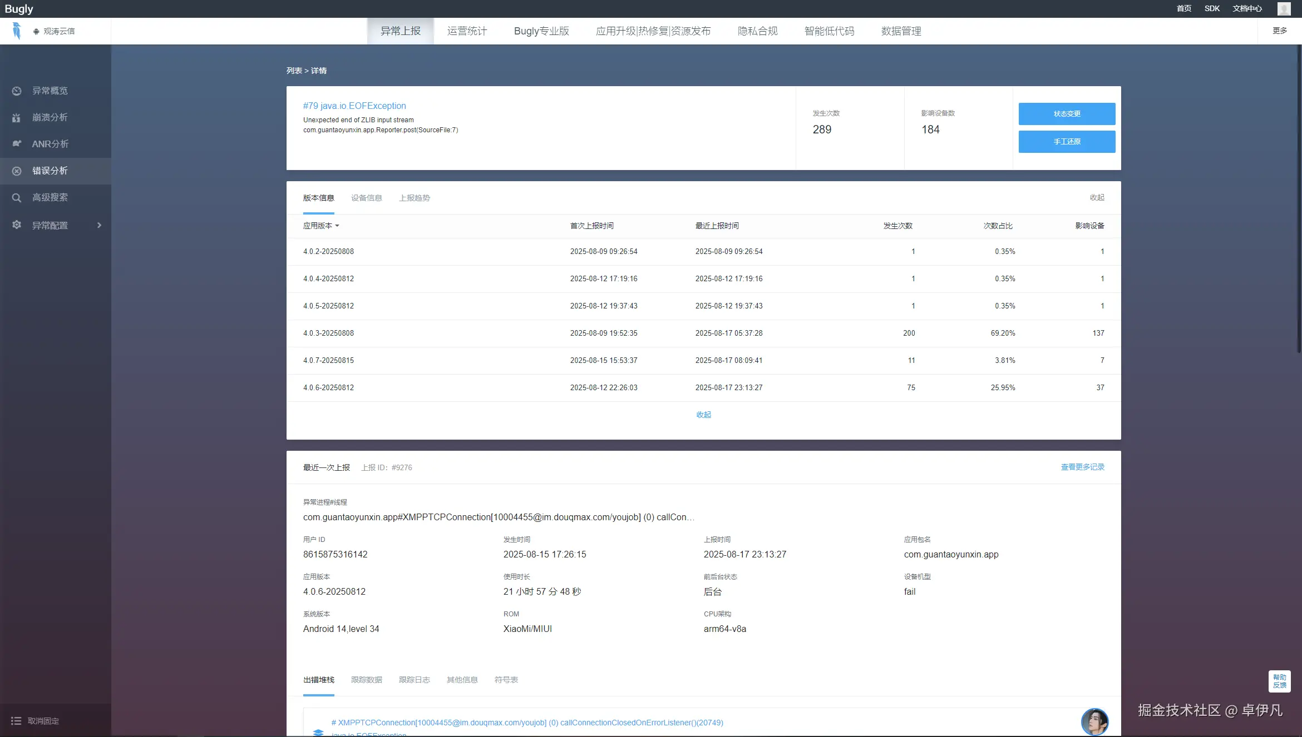Open 数据管理 tab

[x=901, y=31]
